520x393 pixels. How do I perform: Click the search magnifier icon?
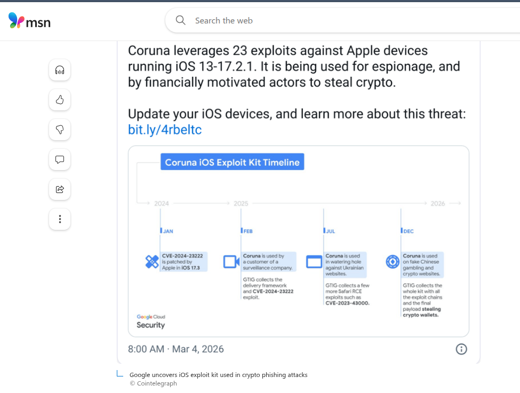(180, 20)
